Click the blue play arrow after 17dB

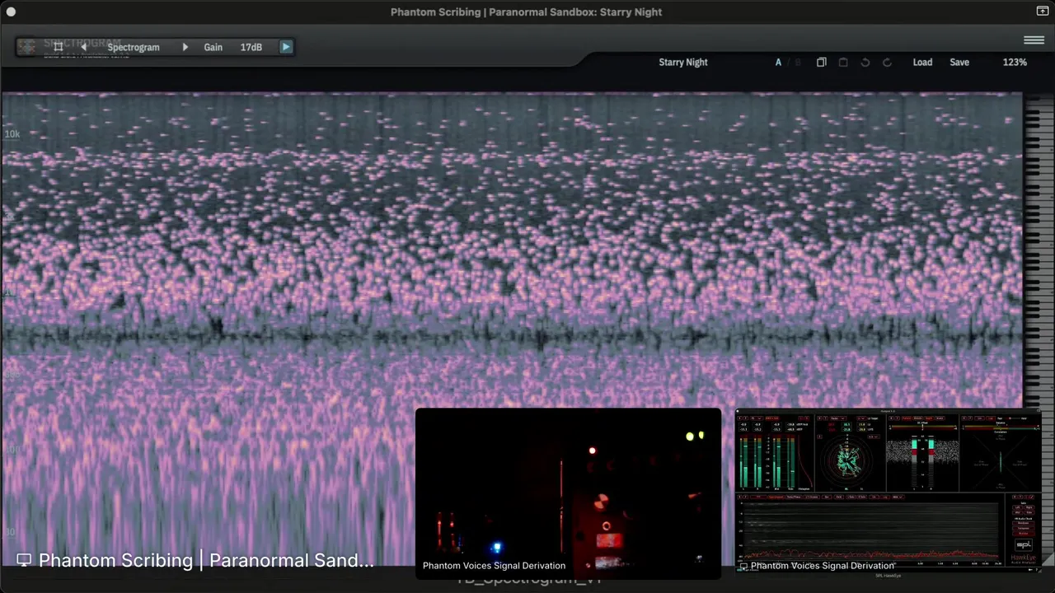click(285, 47)
